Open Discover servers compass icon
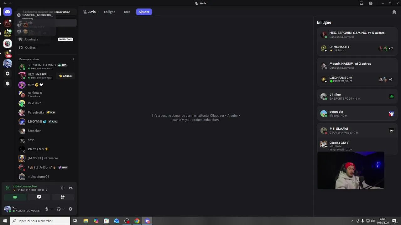This screenshot has width=401, height=225. 8,83
